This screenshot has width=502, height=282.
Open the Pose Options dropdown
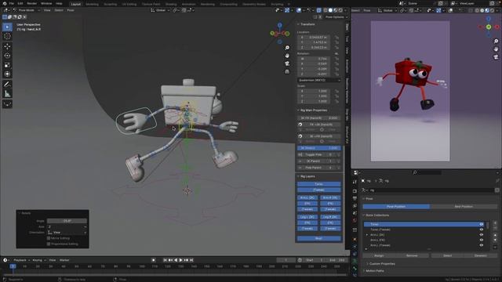click(x=336, y=17)
